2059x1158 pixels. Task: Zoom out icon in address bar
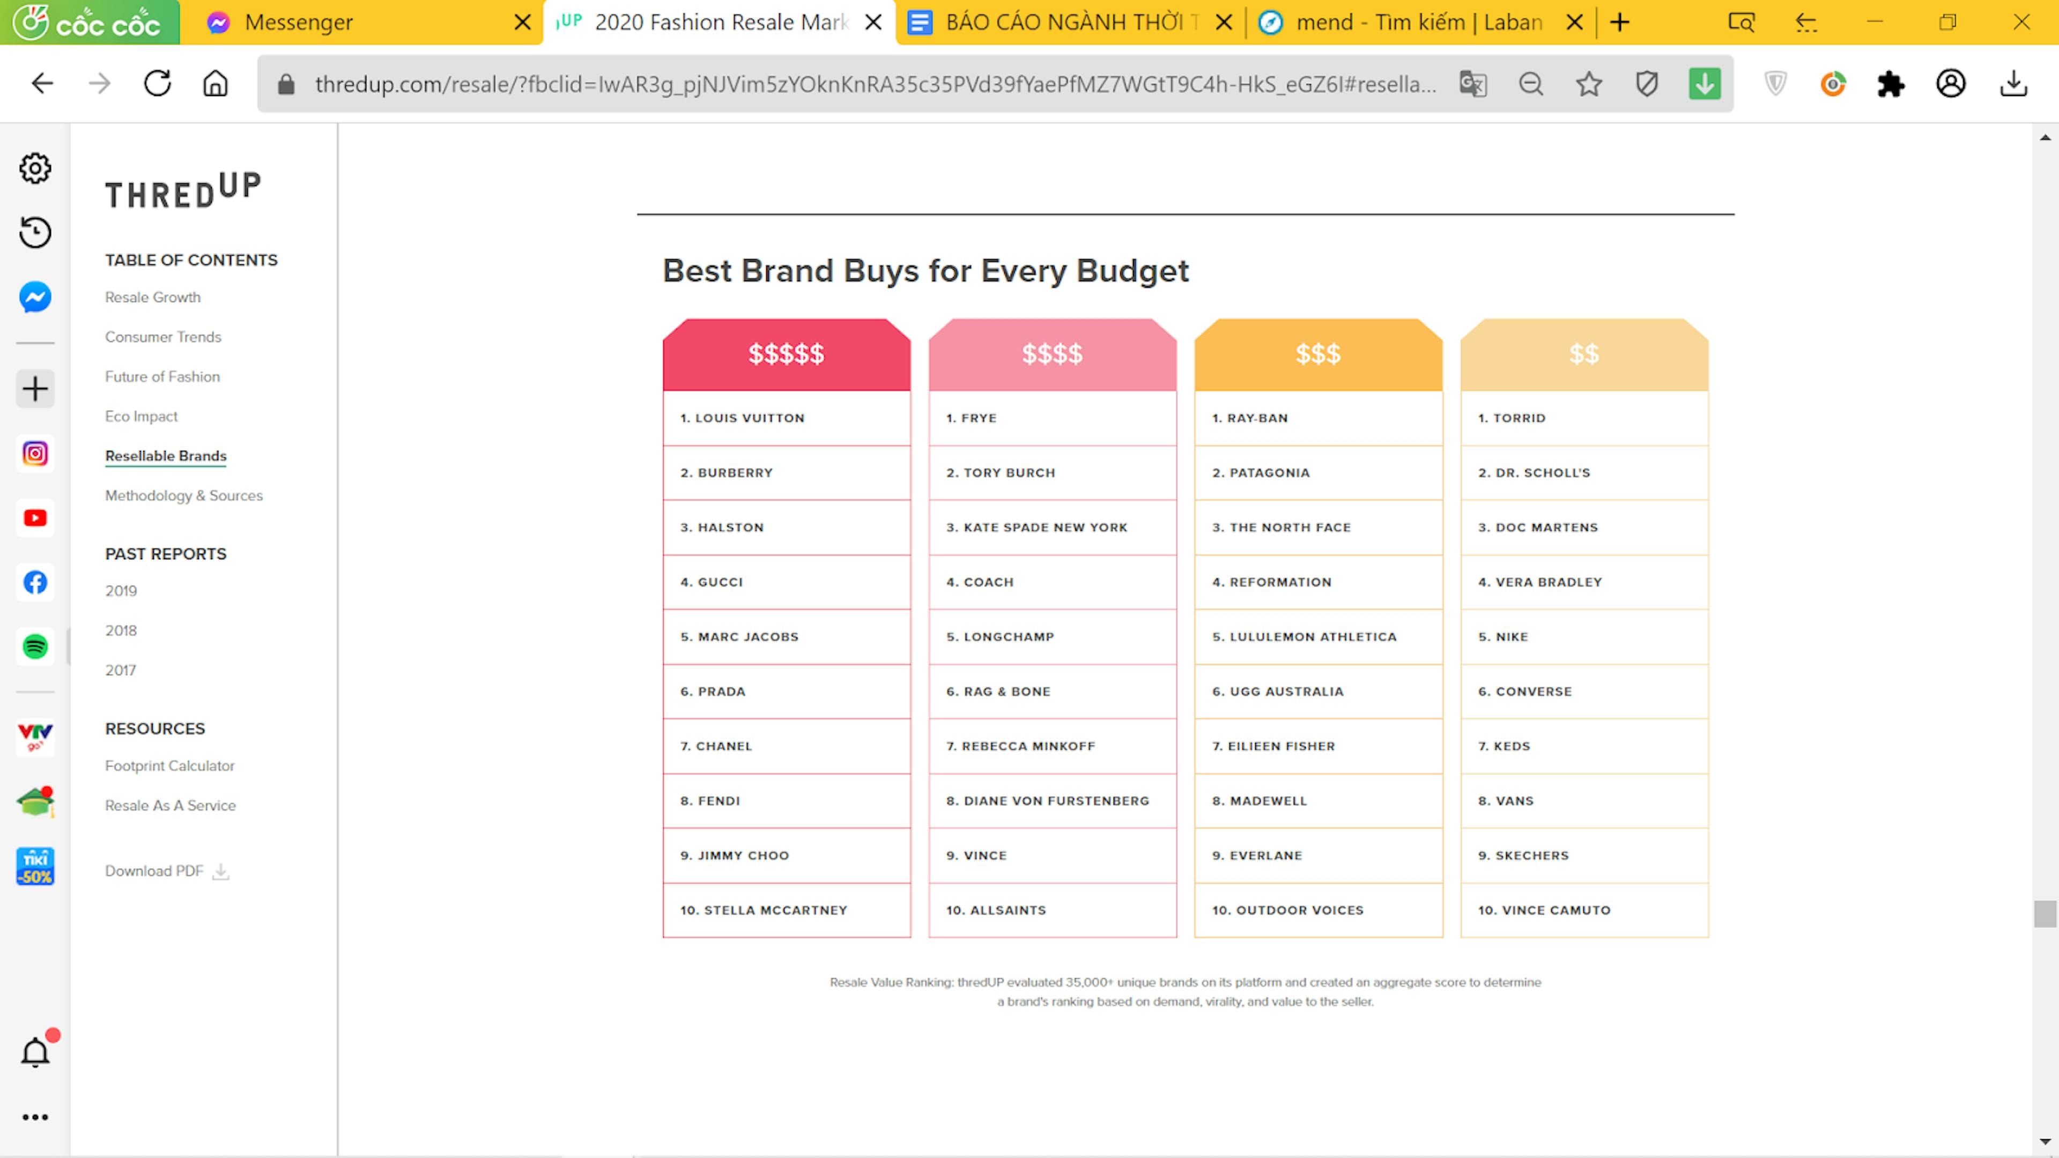point(1531,83)
